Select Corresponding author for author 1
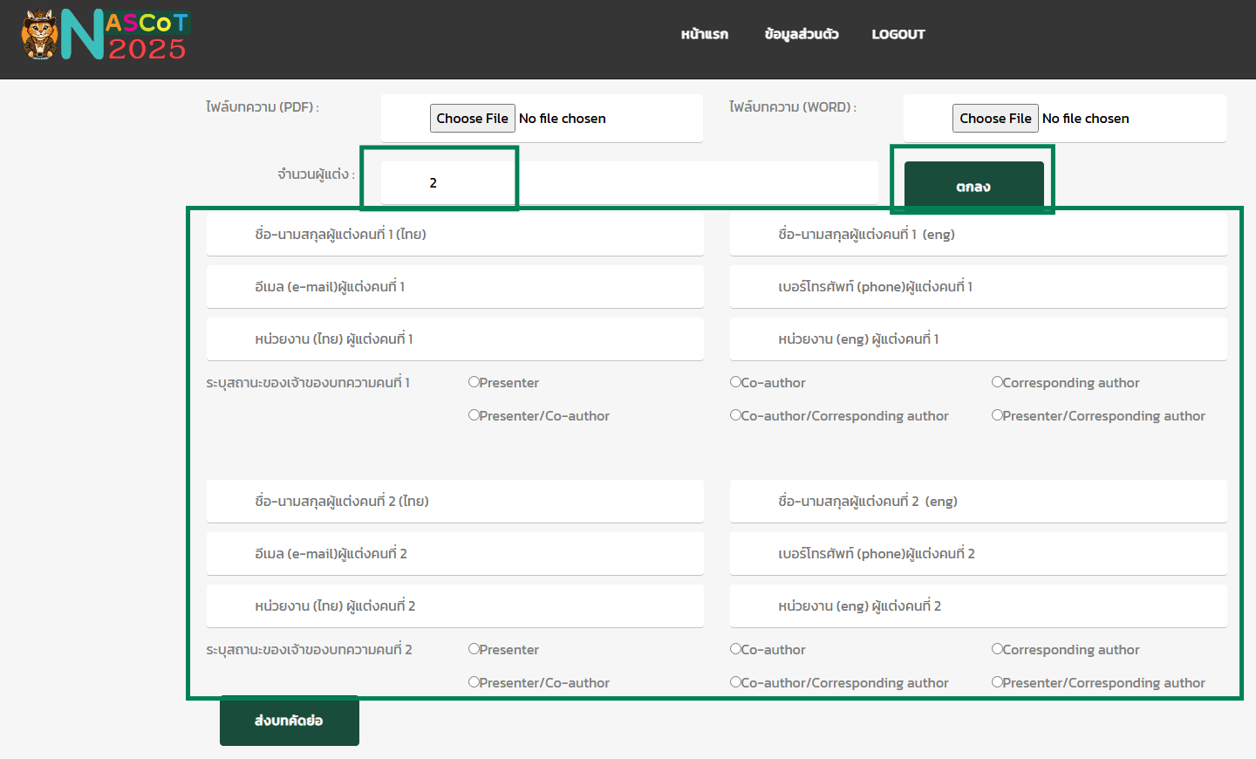Viewport: 1256px width, 759px height. (997, 382)
